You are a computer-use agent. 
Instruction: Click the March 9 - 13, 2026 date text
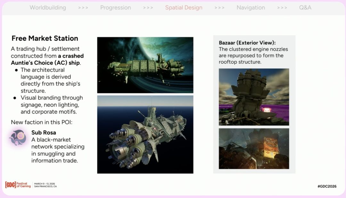pyautogui.click(x=45, y=184)
